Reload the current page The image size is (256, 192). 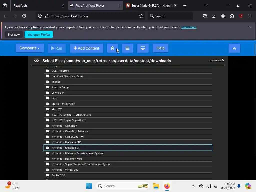pyautogui.click(x=24, y=16)
